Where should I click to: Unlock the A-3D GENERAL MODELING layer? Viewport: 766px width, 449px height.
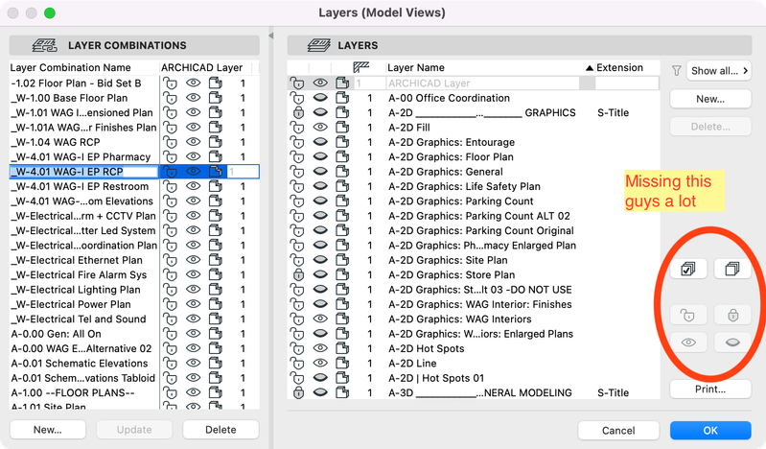[298, 392]
